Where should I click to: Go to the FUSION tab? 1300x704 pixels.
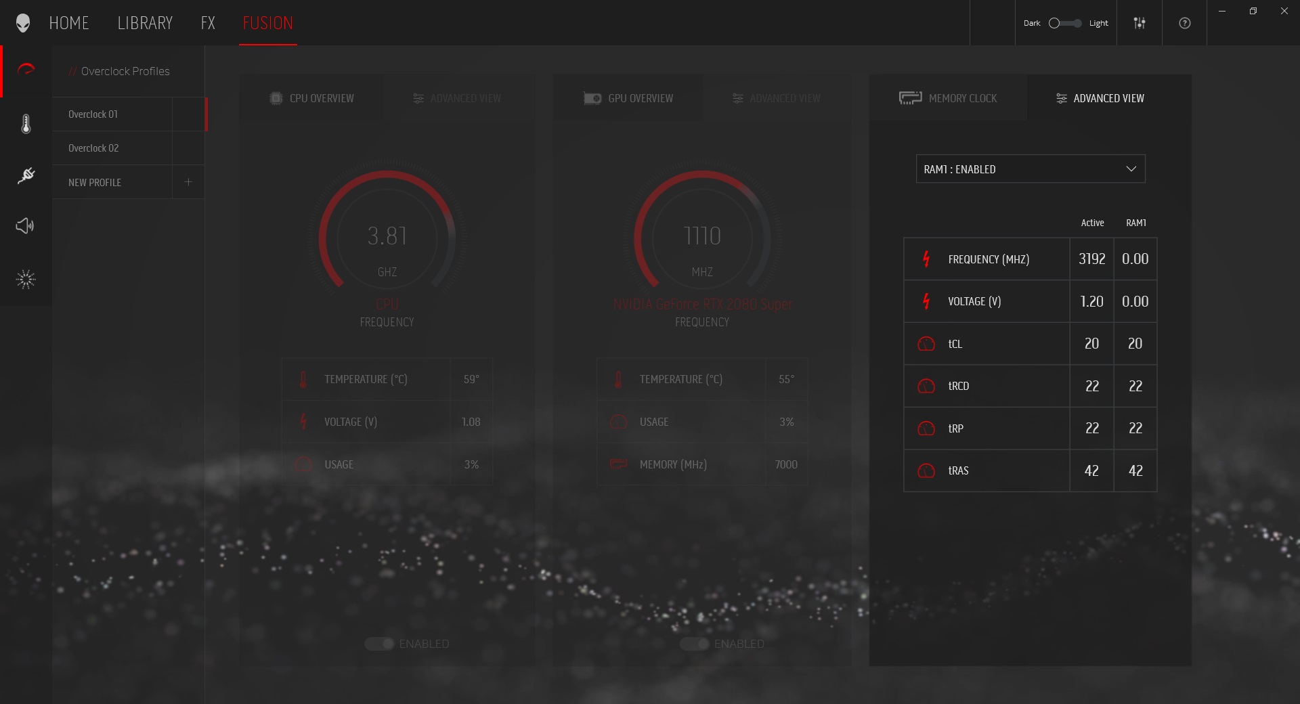pos(268,23)
